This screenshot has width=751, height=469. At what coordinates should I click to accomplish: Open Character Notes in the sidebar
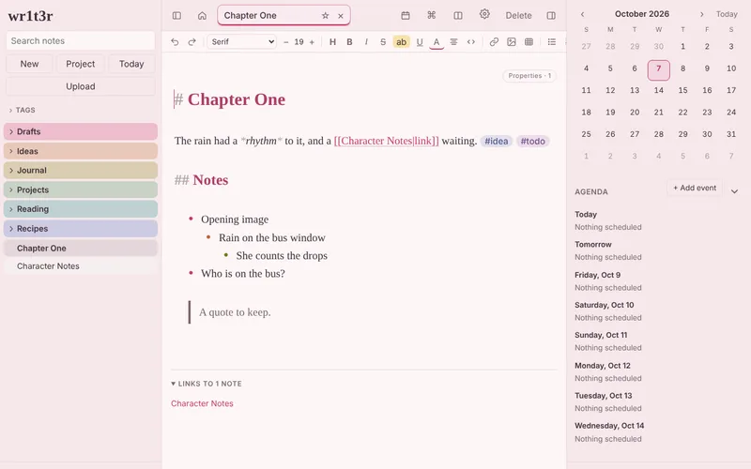pyautogui.click(x=81, y=266)
